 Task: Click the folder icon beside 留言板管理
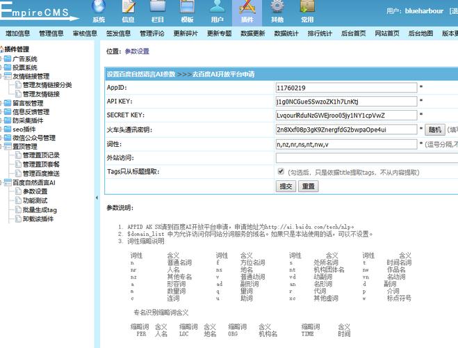pyautogui.click(x=8, y=103)
